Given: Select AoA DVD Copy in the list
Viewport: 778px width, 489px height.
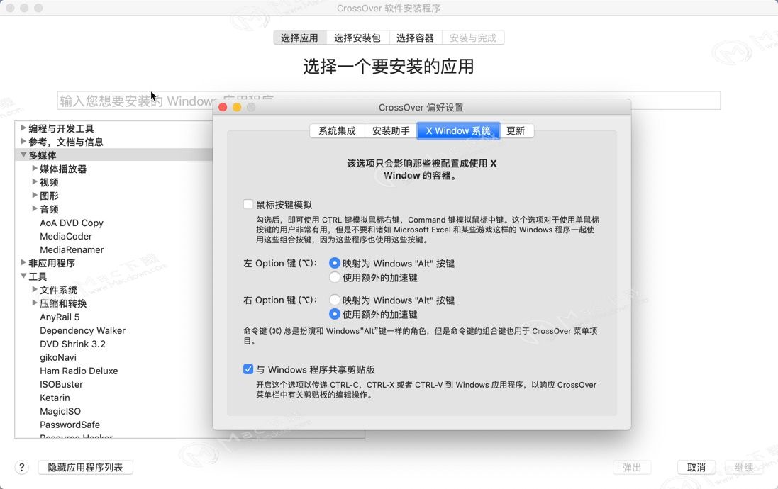Looking at the screenshot, I should [72, 223].
